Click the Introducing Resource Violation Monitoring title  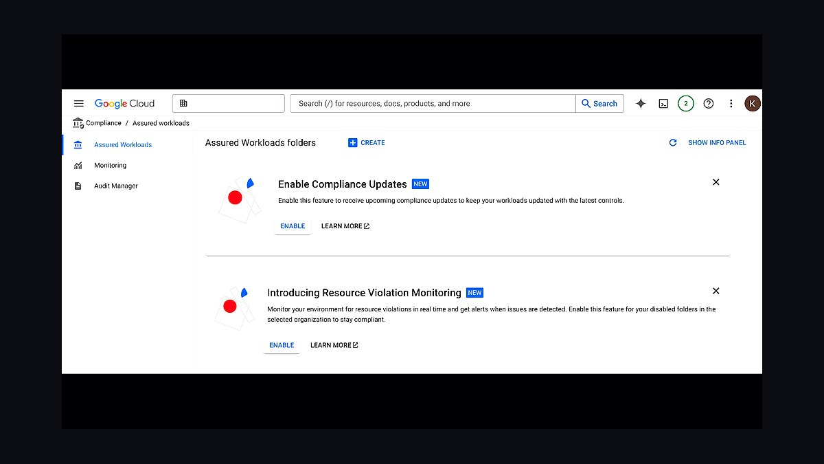coord(364,293)
